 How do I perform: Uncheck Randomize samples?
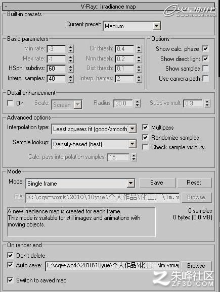pyautogui.click(x=145, y=138)
